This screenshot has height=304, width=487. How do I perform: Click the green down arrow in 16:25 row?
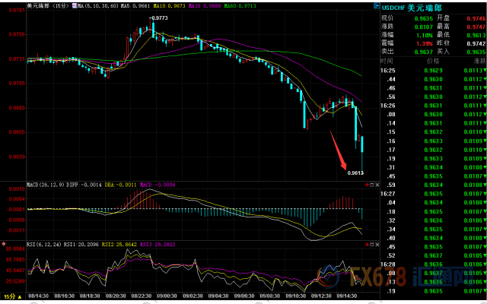click(482, 70)
